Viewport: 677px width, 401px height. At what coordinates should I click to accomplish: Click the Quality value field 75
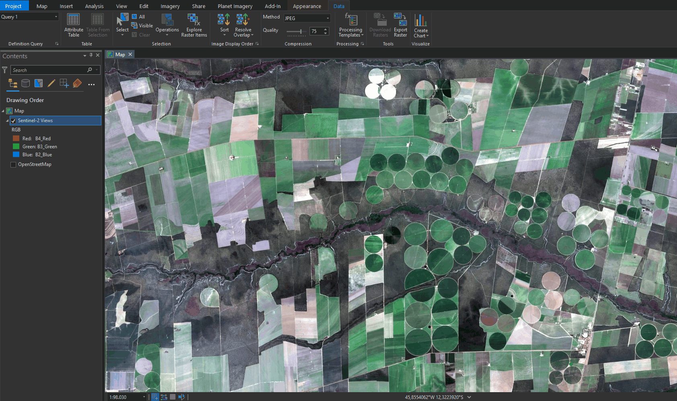pyautogui.click(x=316, y=31)
